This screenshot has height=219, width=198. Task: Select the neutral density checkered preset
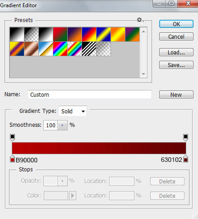103,49
